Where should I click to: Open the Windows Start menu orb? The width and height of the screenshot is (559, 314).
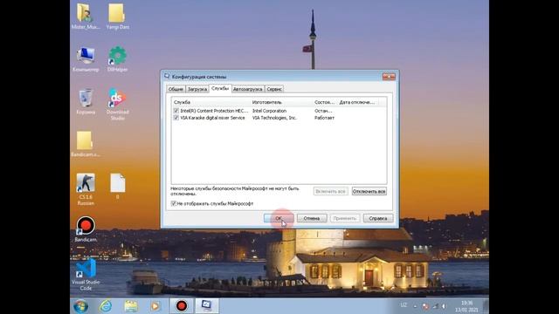coord(81,306)
